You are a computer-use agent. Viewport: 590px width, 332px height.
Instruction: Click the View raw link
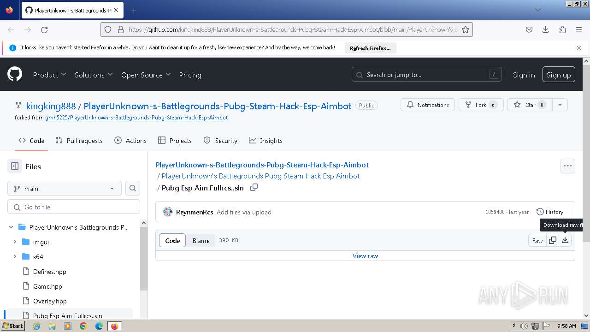[365, 256]
